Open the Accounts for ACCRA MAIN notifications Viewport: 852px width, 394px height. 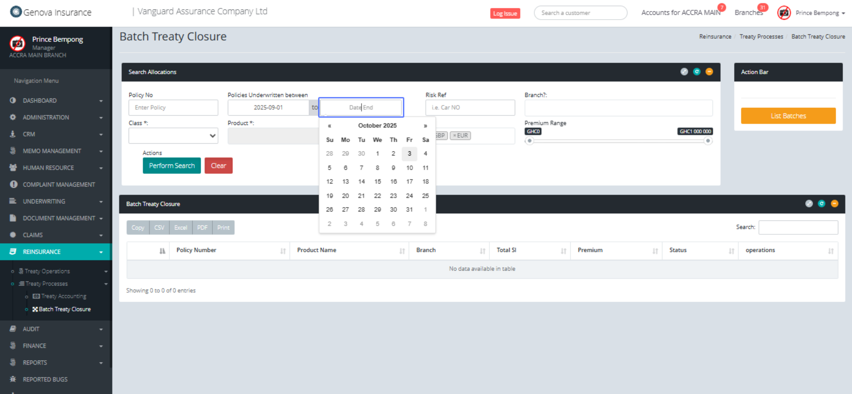pos(681,13)
